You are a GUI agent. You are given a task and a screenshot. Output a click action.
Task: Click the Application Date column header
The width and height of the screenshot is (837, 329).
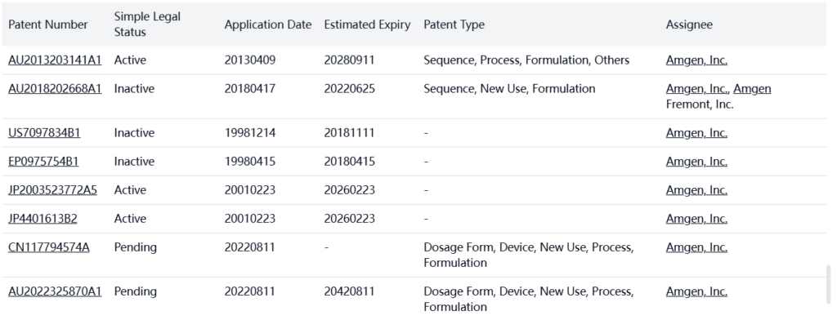268,24
